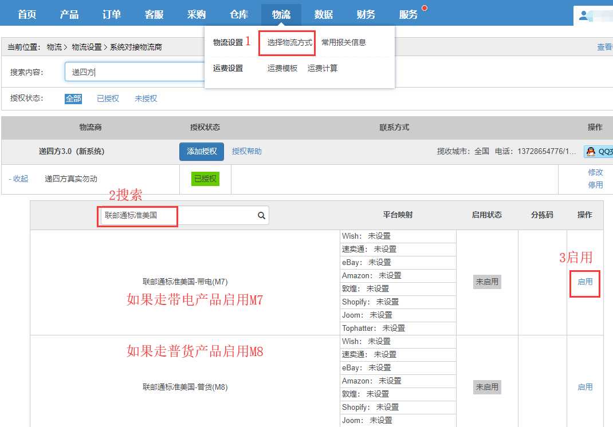Viewport: 613px width, 427px height.
Task: Click the 联系方式 column header
Action: (x=394, y=128)
